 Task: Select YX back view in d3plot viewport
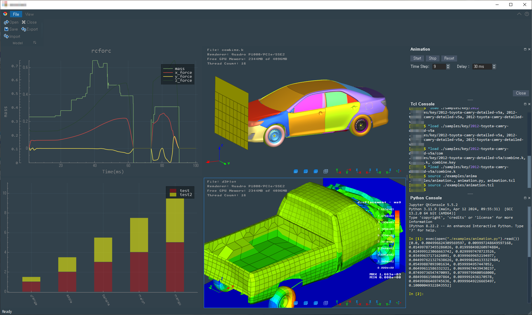pyautogui.click(x=348, y=303)
